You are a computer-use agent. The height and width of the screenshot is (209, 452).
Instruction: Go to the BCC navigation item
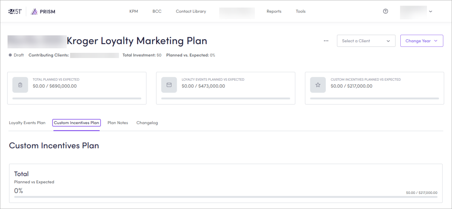click(157, 11)
